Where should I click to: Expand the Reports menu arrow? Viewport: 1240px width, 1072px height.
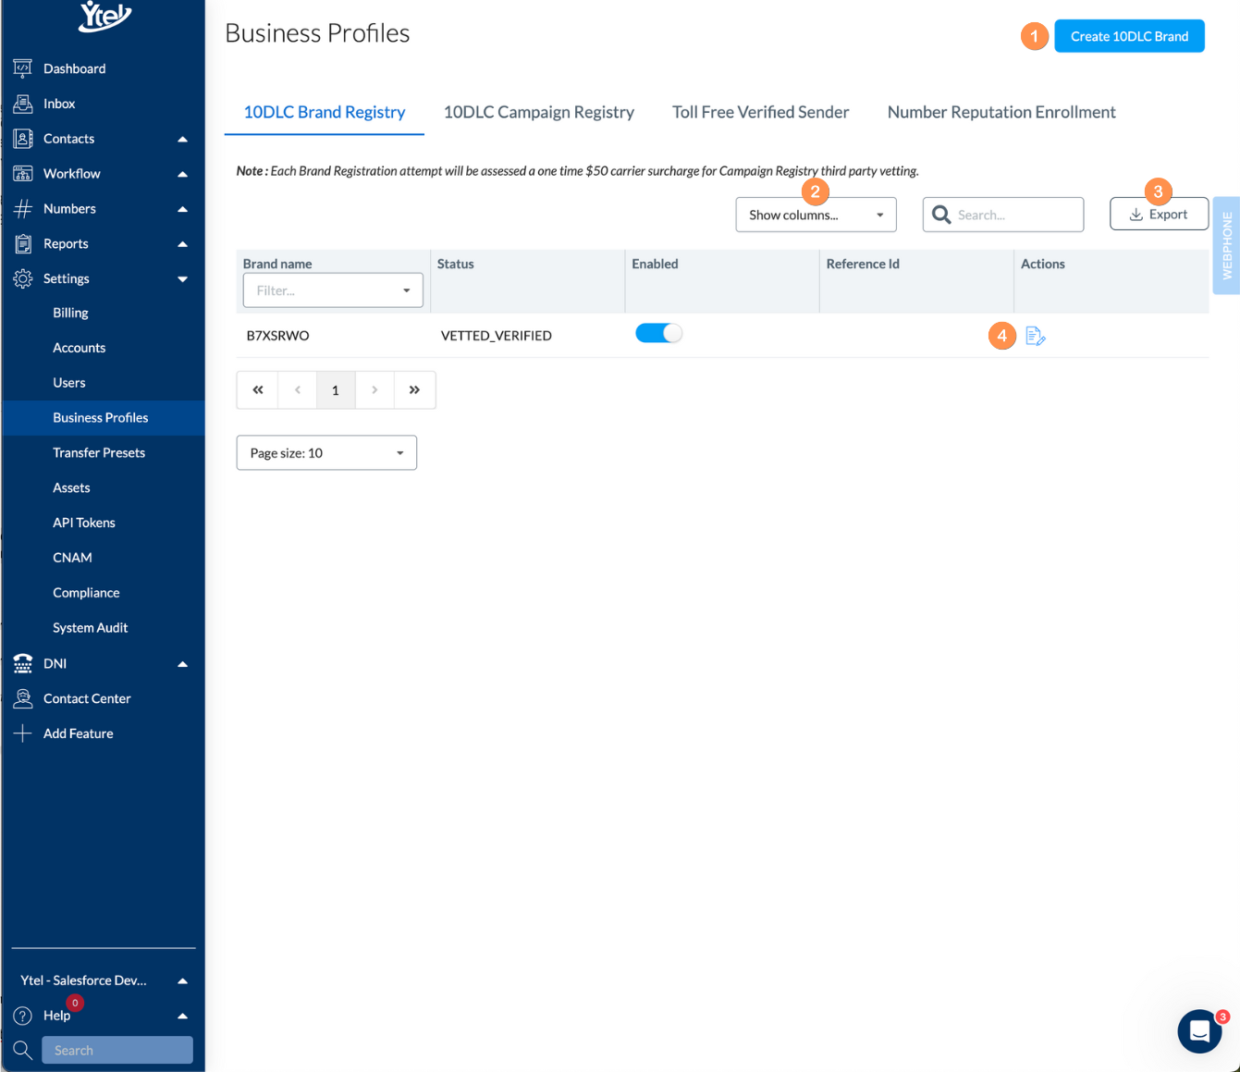182,244
